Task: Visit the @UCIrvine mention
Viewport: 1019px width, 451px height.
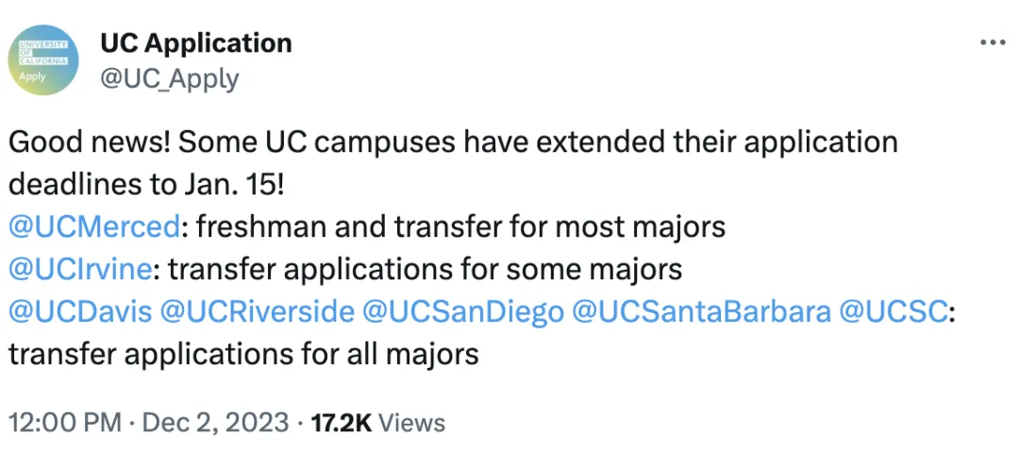Action: [x=79, y=269]
